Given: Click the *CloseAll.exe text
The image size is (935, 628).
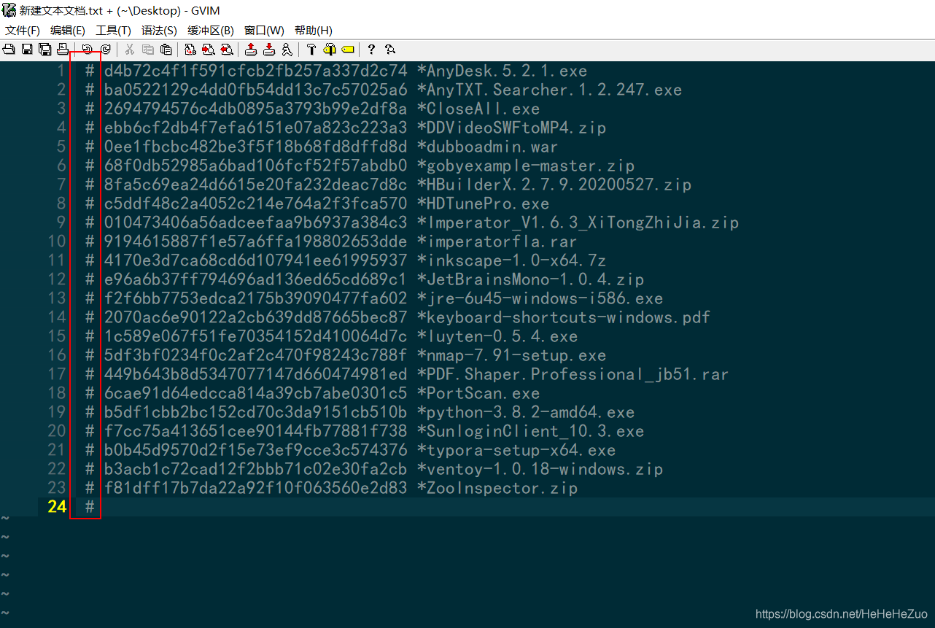Looking at the screenshot, I should point(478,109).
